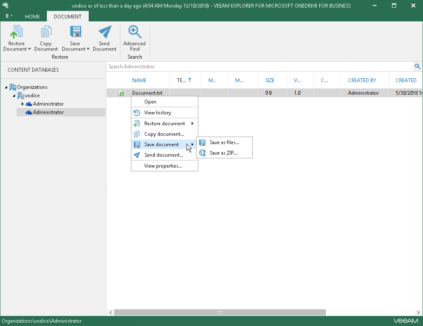
Task: Switch to the HOME tab
Action: [32, 16]
